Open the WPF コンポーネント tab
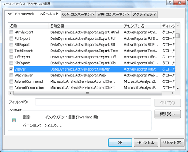Viewport: 188px width, 152px height. [113, 15]
